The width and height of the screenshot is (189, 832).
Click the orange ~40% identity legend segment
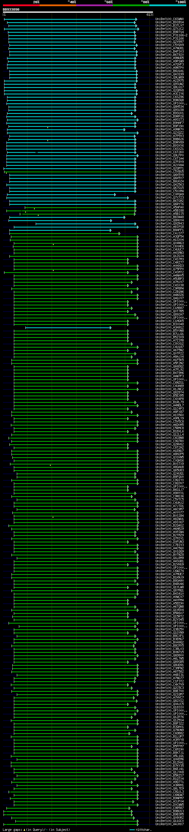tap(58, 5)
